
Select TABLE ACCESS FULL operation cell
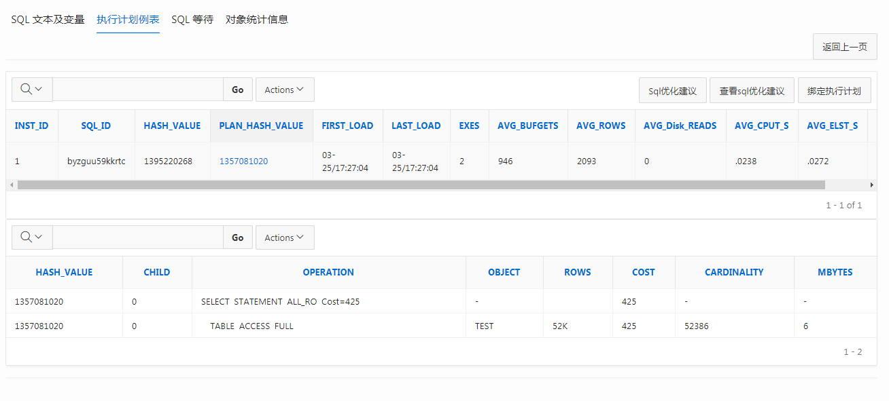pyautogui.click(x=251, y=326)
